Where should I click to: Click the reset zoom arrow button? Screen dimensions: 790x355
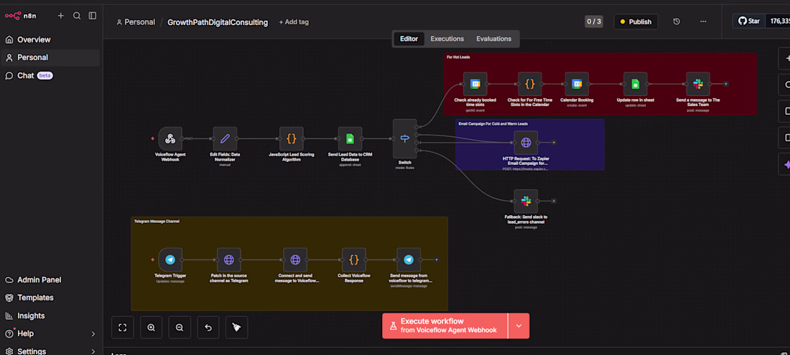click(208, 327)
